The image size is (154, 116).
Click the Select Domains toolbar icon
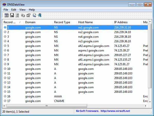[6, 15]
